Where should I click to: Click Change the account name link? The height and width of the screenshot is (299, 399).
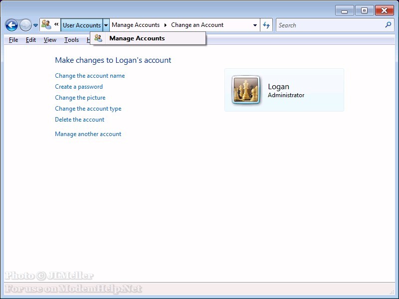click(90, 76)
